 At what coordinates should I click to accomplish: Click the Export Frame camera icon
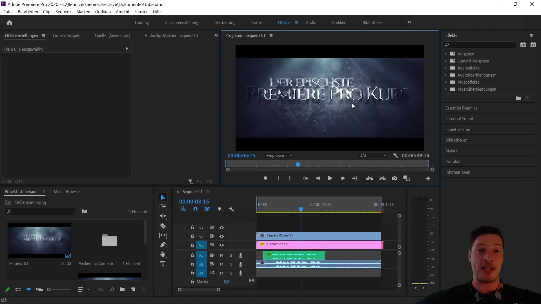click(x=394, y=178)
